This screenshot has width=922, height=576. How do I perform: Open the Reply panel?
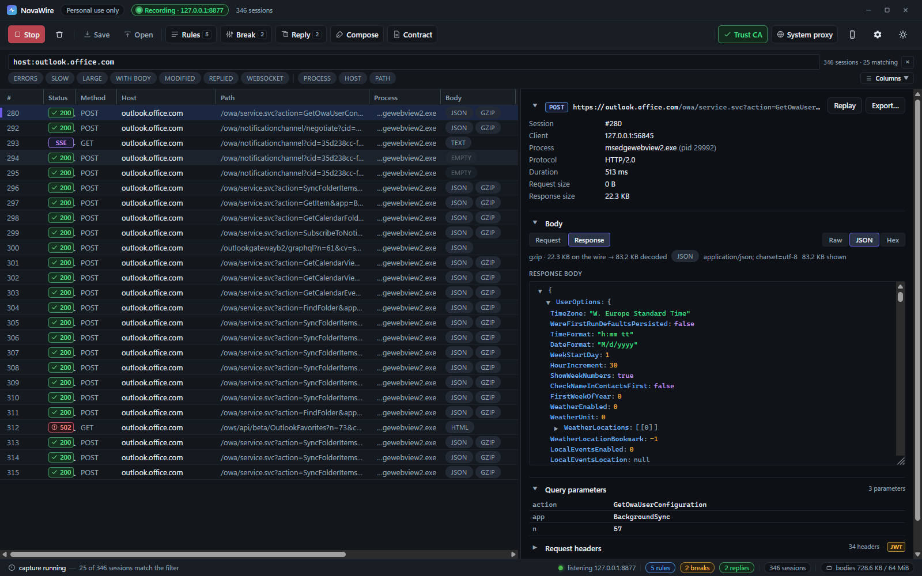pyautogui.click(x=301, y=35)
